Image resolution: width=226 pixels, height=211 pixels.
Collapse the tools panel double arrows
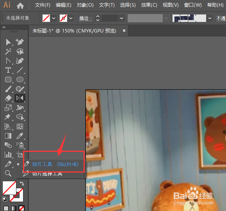tap(4, 27)
